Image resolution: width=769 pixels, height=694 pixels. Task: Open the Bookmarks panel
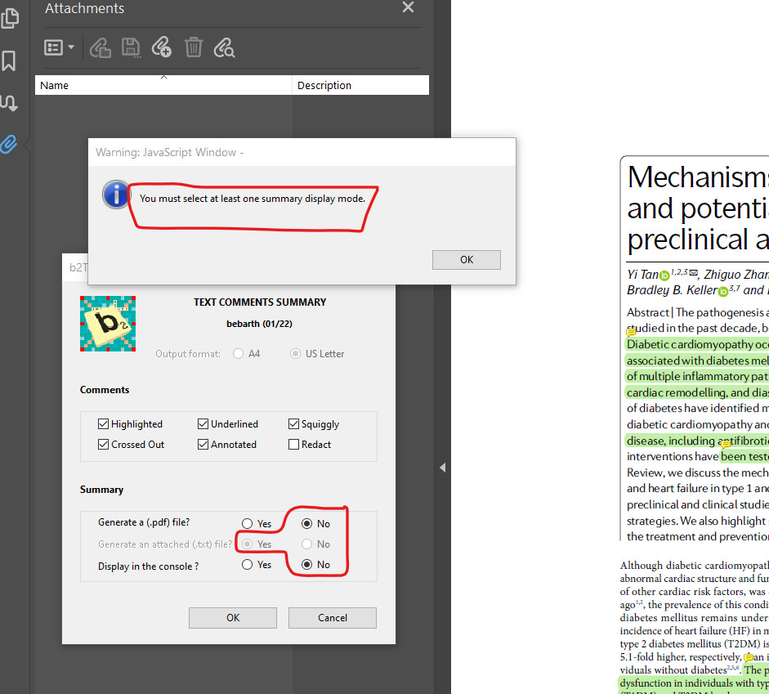pyautogui.click(x=11, y=60)
